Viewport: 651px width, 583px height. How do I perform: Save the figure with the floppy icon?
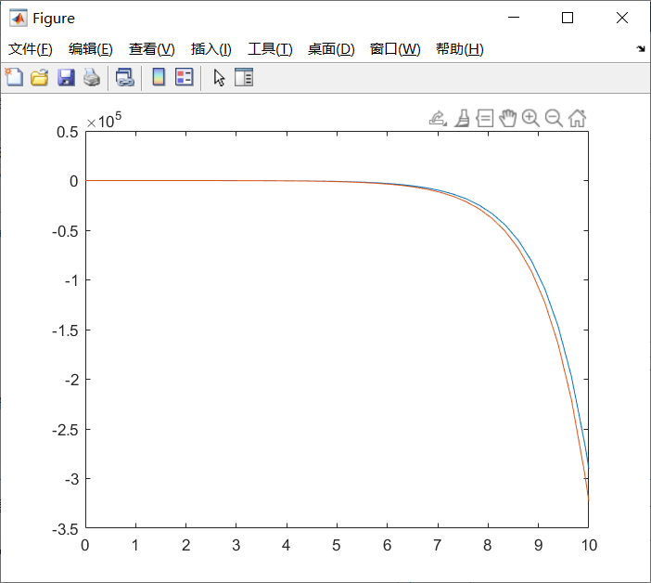pyautogui.click(x=66, y=78)
